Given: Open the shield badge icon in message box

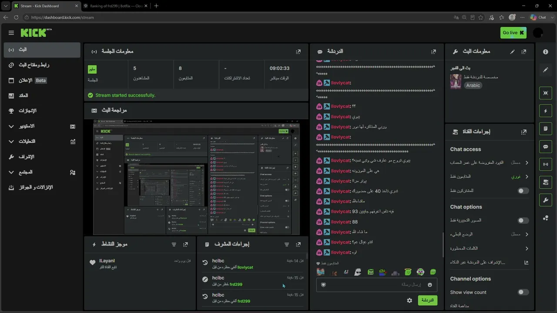Looking at the screenshot, I should [x=323, y=285].
